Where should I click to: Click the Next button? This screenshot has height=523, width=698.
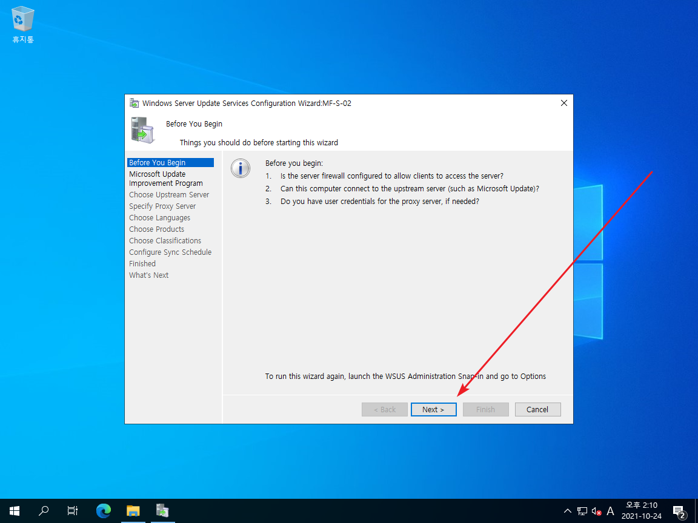click(x=434, y=410)
